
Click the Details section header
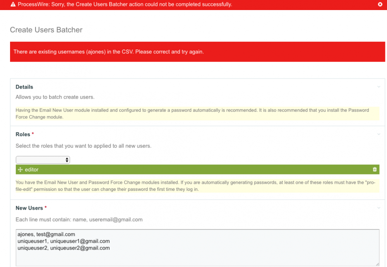pos(24,87)
